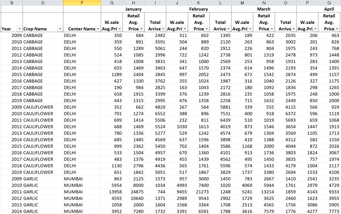Screen dimensions: 341x214
Task: Select column G header
Action: point(112,3)
